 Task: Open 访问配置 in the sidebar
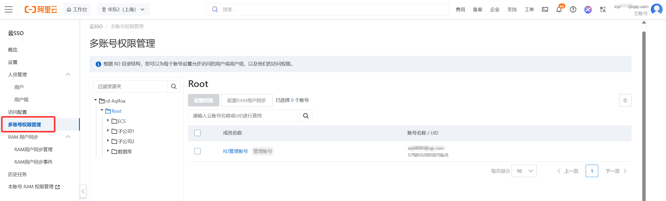17,112
